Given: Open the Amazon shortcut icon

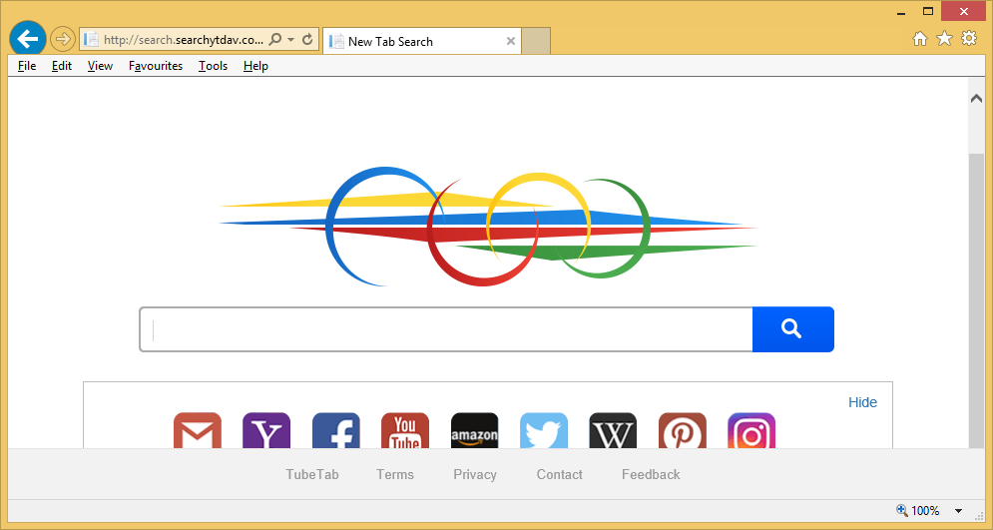Looking at the screenshot, I should coord(475,431).
